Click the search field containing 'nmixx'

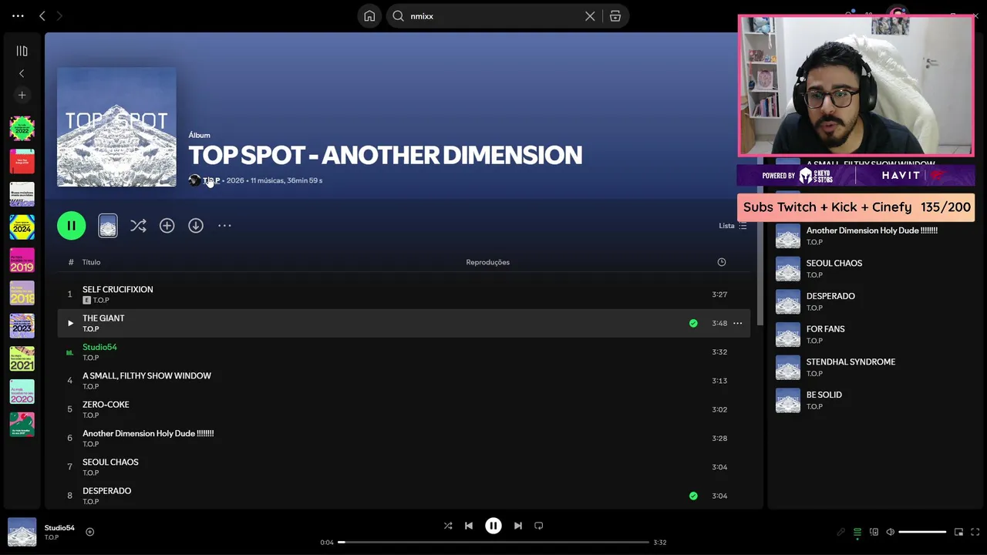[493, 16]
